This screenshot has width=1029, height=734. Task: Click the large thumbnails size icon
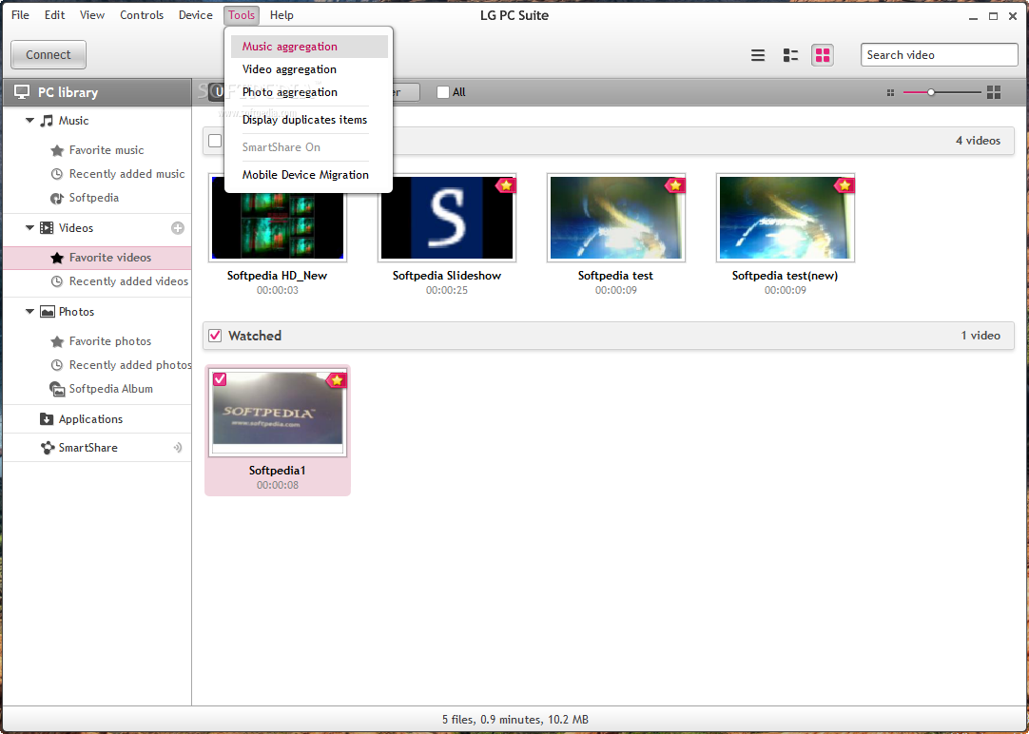(994, 92)
